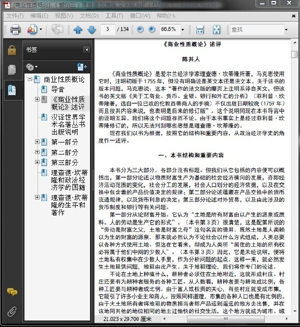
Task: Expand the 第二部分 bookmark
Action: (37, 152)
